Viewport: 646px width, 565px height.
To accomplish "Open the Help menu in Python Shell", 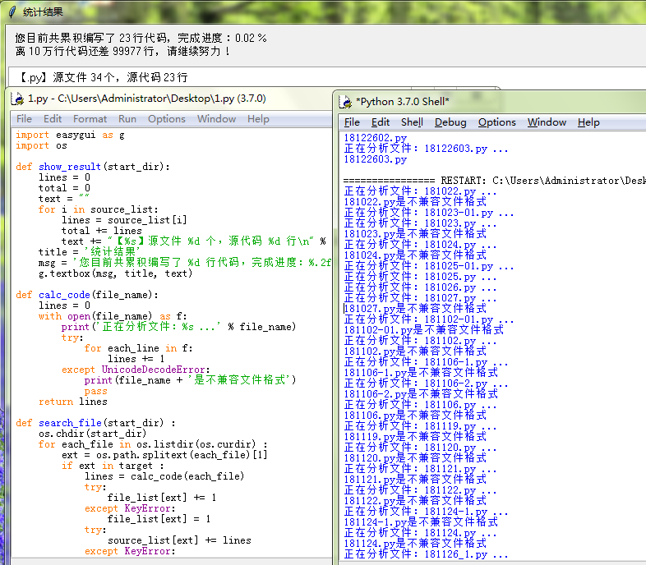I will [x=588, y=122].
